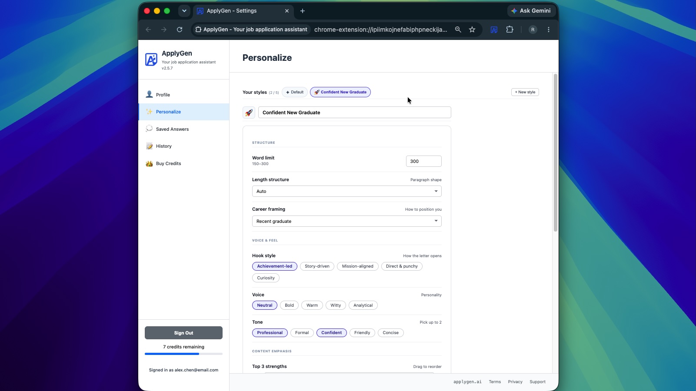Viewport: 696px width, 391px height.
Task: Select the ApplyGen - Settings browser tab
Action: (243, 11)
